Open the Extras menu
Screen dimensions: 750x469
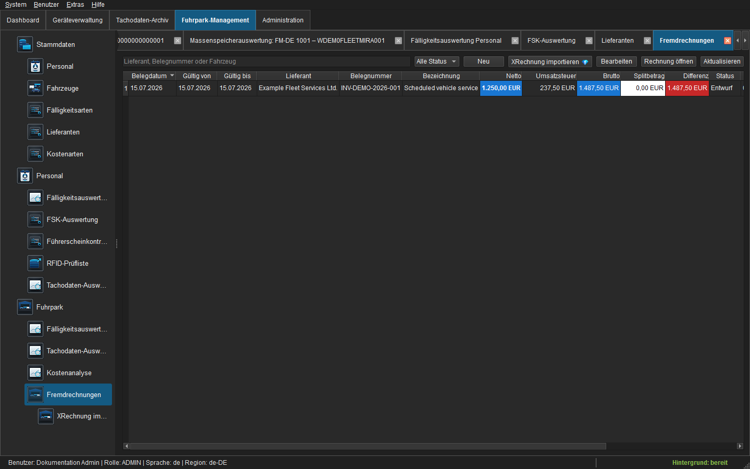(x=75, y=5)
